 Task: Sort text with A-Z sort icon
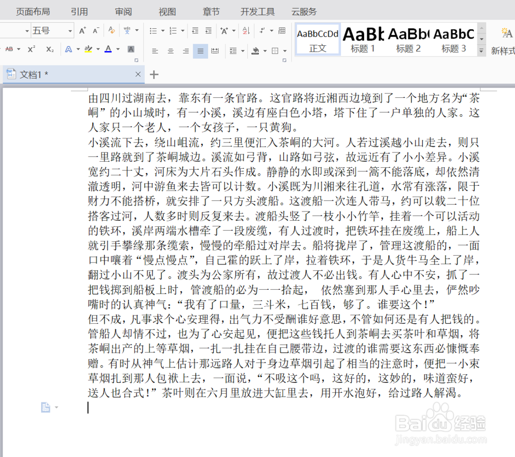click(x=246, y=31)
